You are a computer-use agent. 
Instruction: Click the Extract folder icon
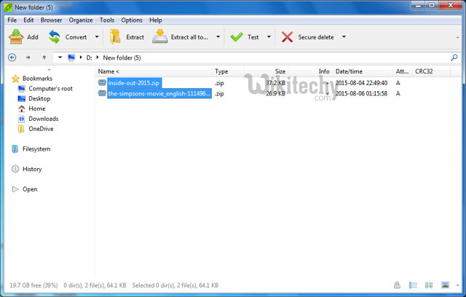click(115, 37)
